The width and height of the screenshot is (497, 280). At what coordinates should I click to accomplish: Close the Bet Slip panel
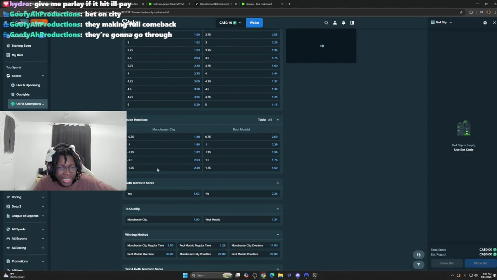tap(494, 23)
